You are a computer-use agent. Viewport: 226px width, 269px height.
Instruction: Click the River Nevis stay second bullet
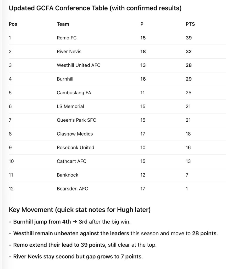pyautogui.click(x=78, y=256)
